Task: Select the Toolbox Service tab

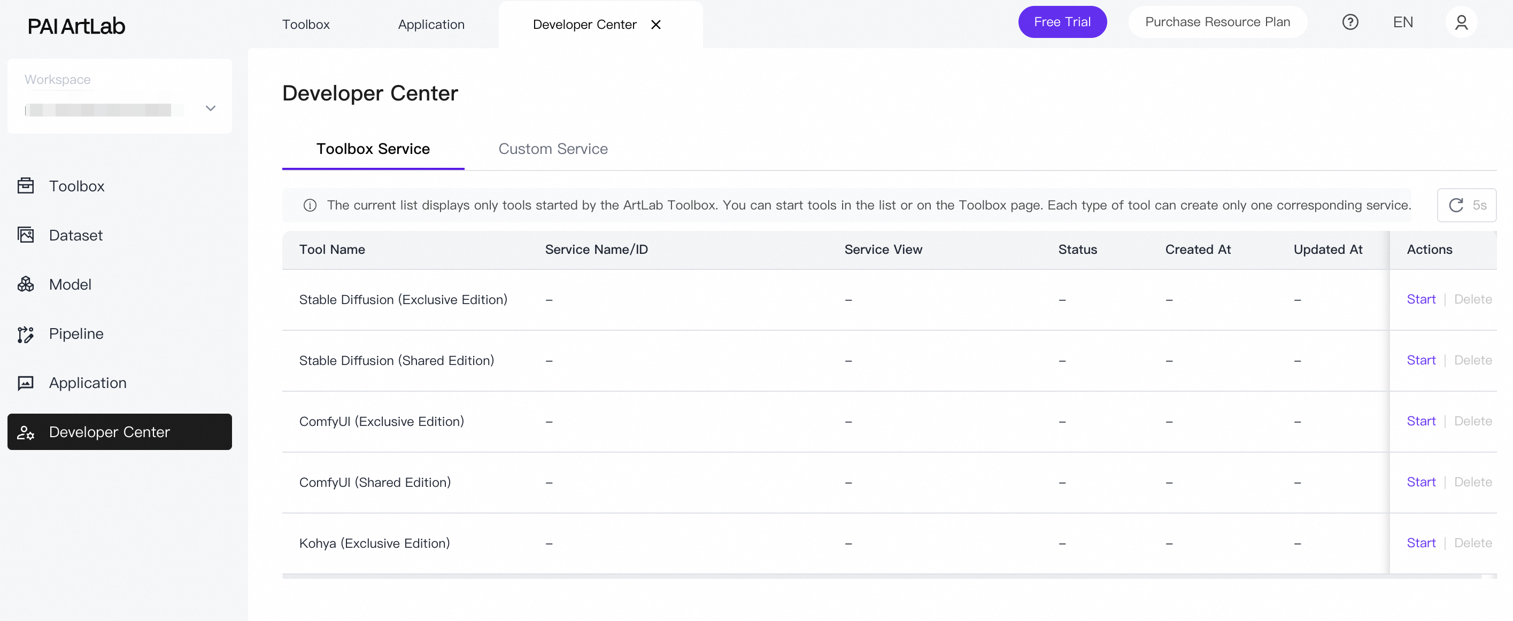Action: pyautogui.click(x=373, y=149)
